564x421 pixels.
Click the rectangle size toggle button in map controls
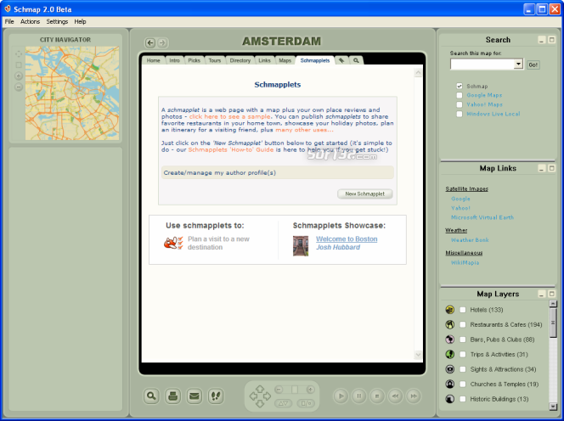[x=306, y=403]
